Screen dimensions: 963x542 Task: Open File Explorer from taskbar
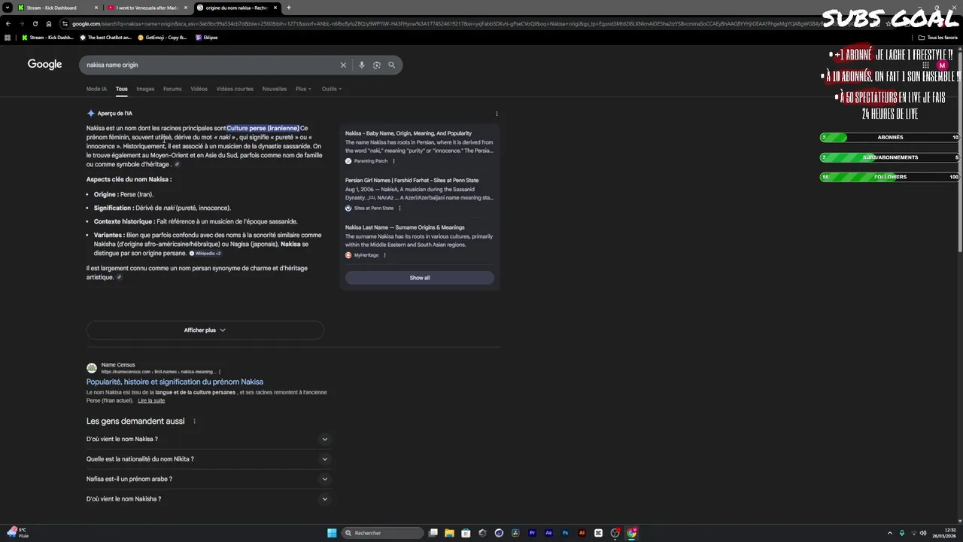450,533
